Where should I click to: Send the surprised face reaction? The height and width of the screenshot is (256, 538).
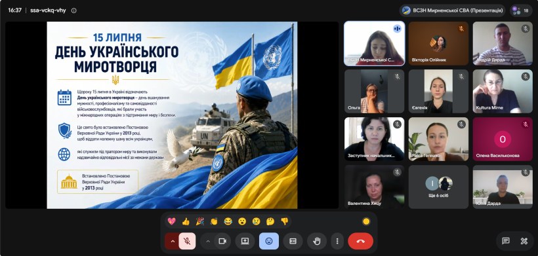(x=242, y=221)
